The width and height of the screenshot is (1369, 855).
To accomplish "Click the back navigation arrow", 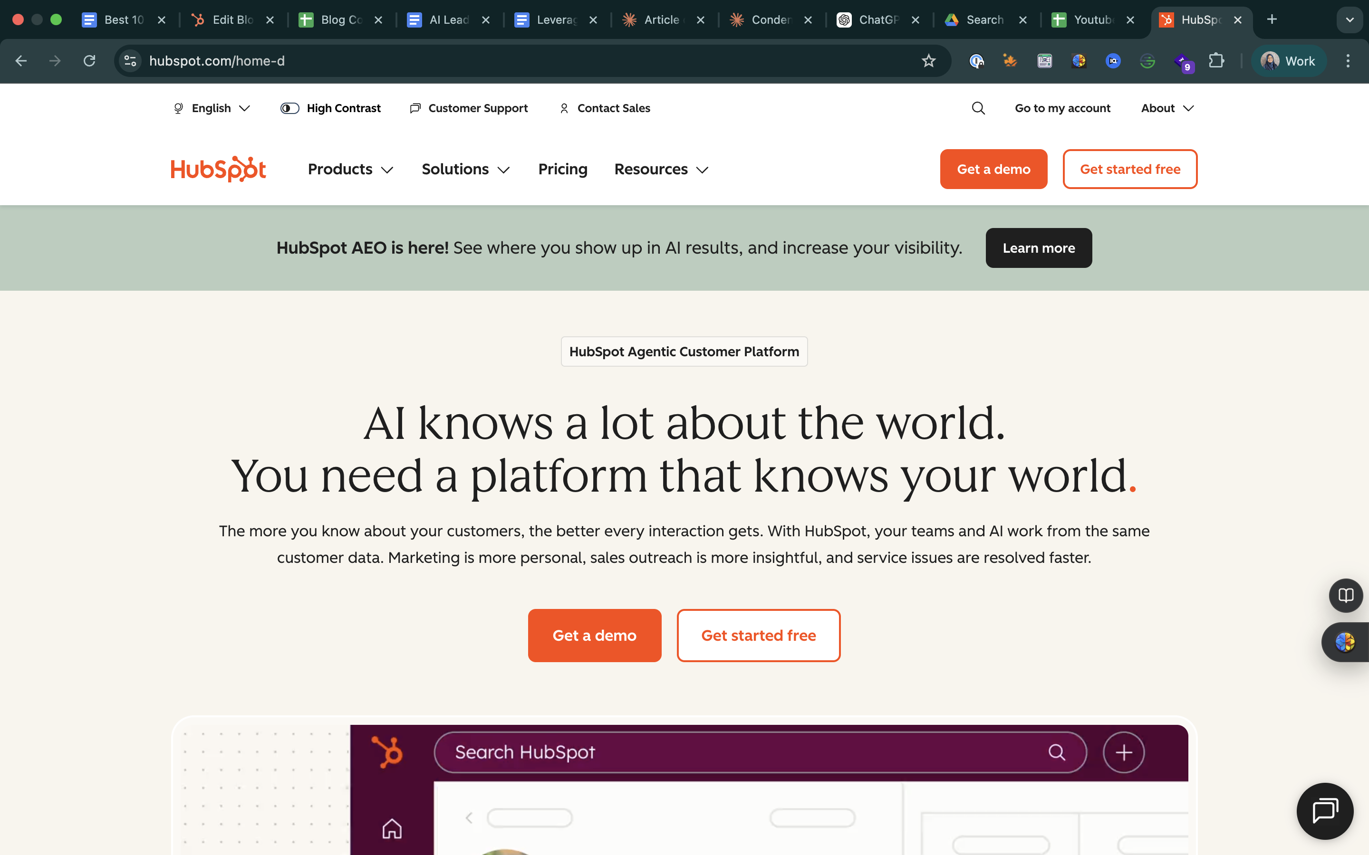I will point(21,60).
